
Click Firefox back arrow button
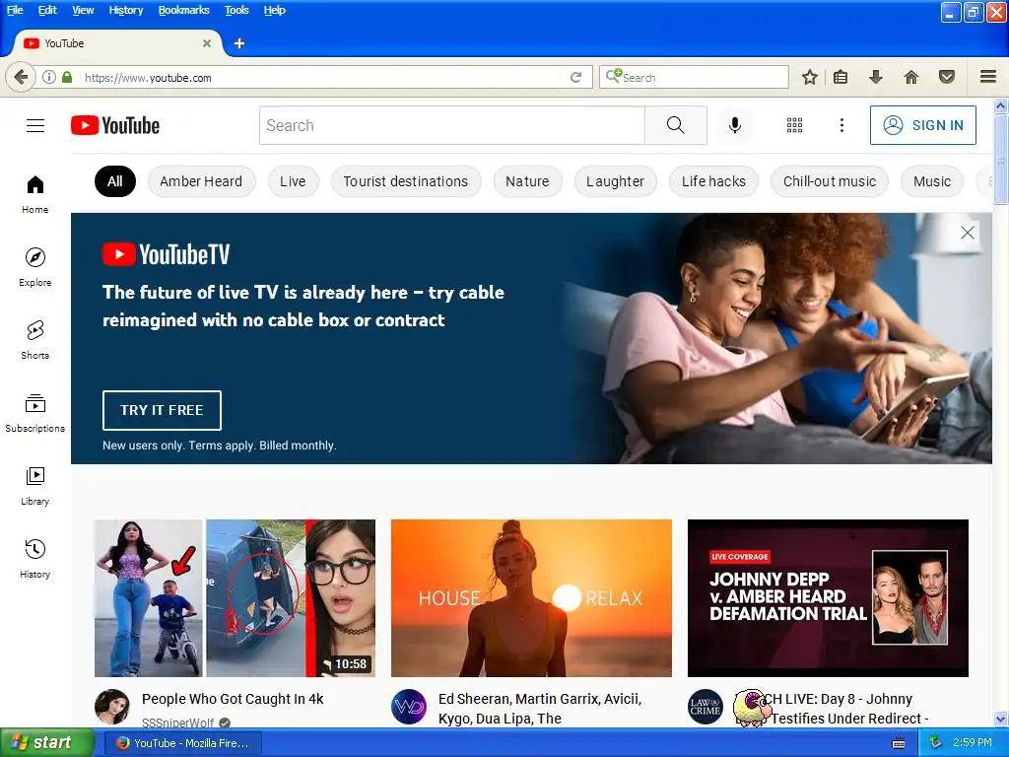coord(20,77)
